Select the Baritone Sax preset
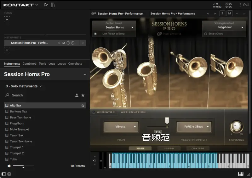The image size is (252, 178). [45, 111]
